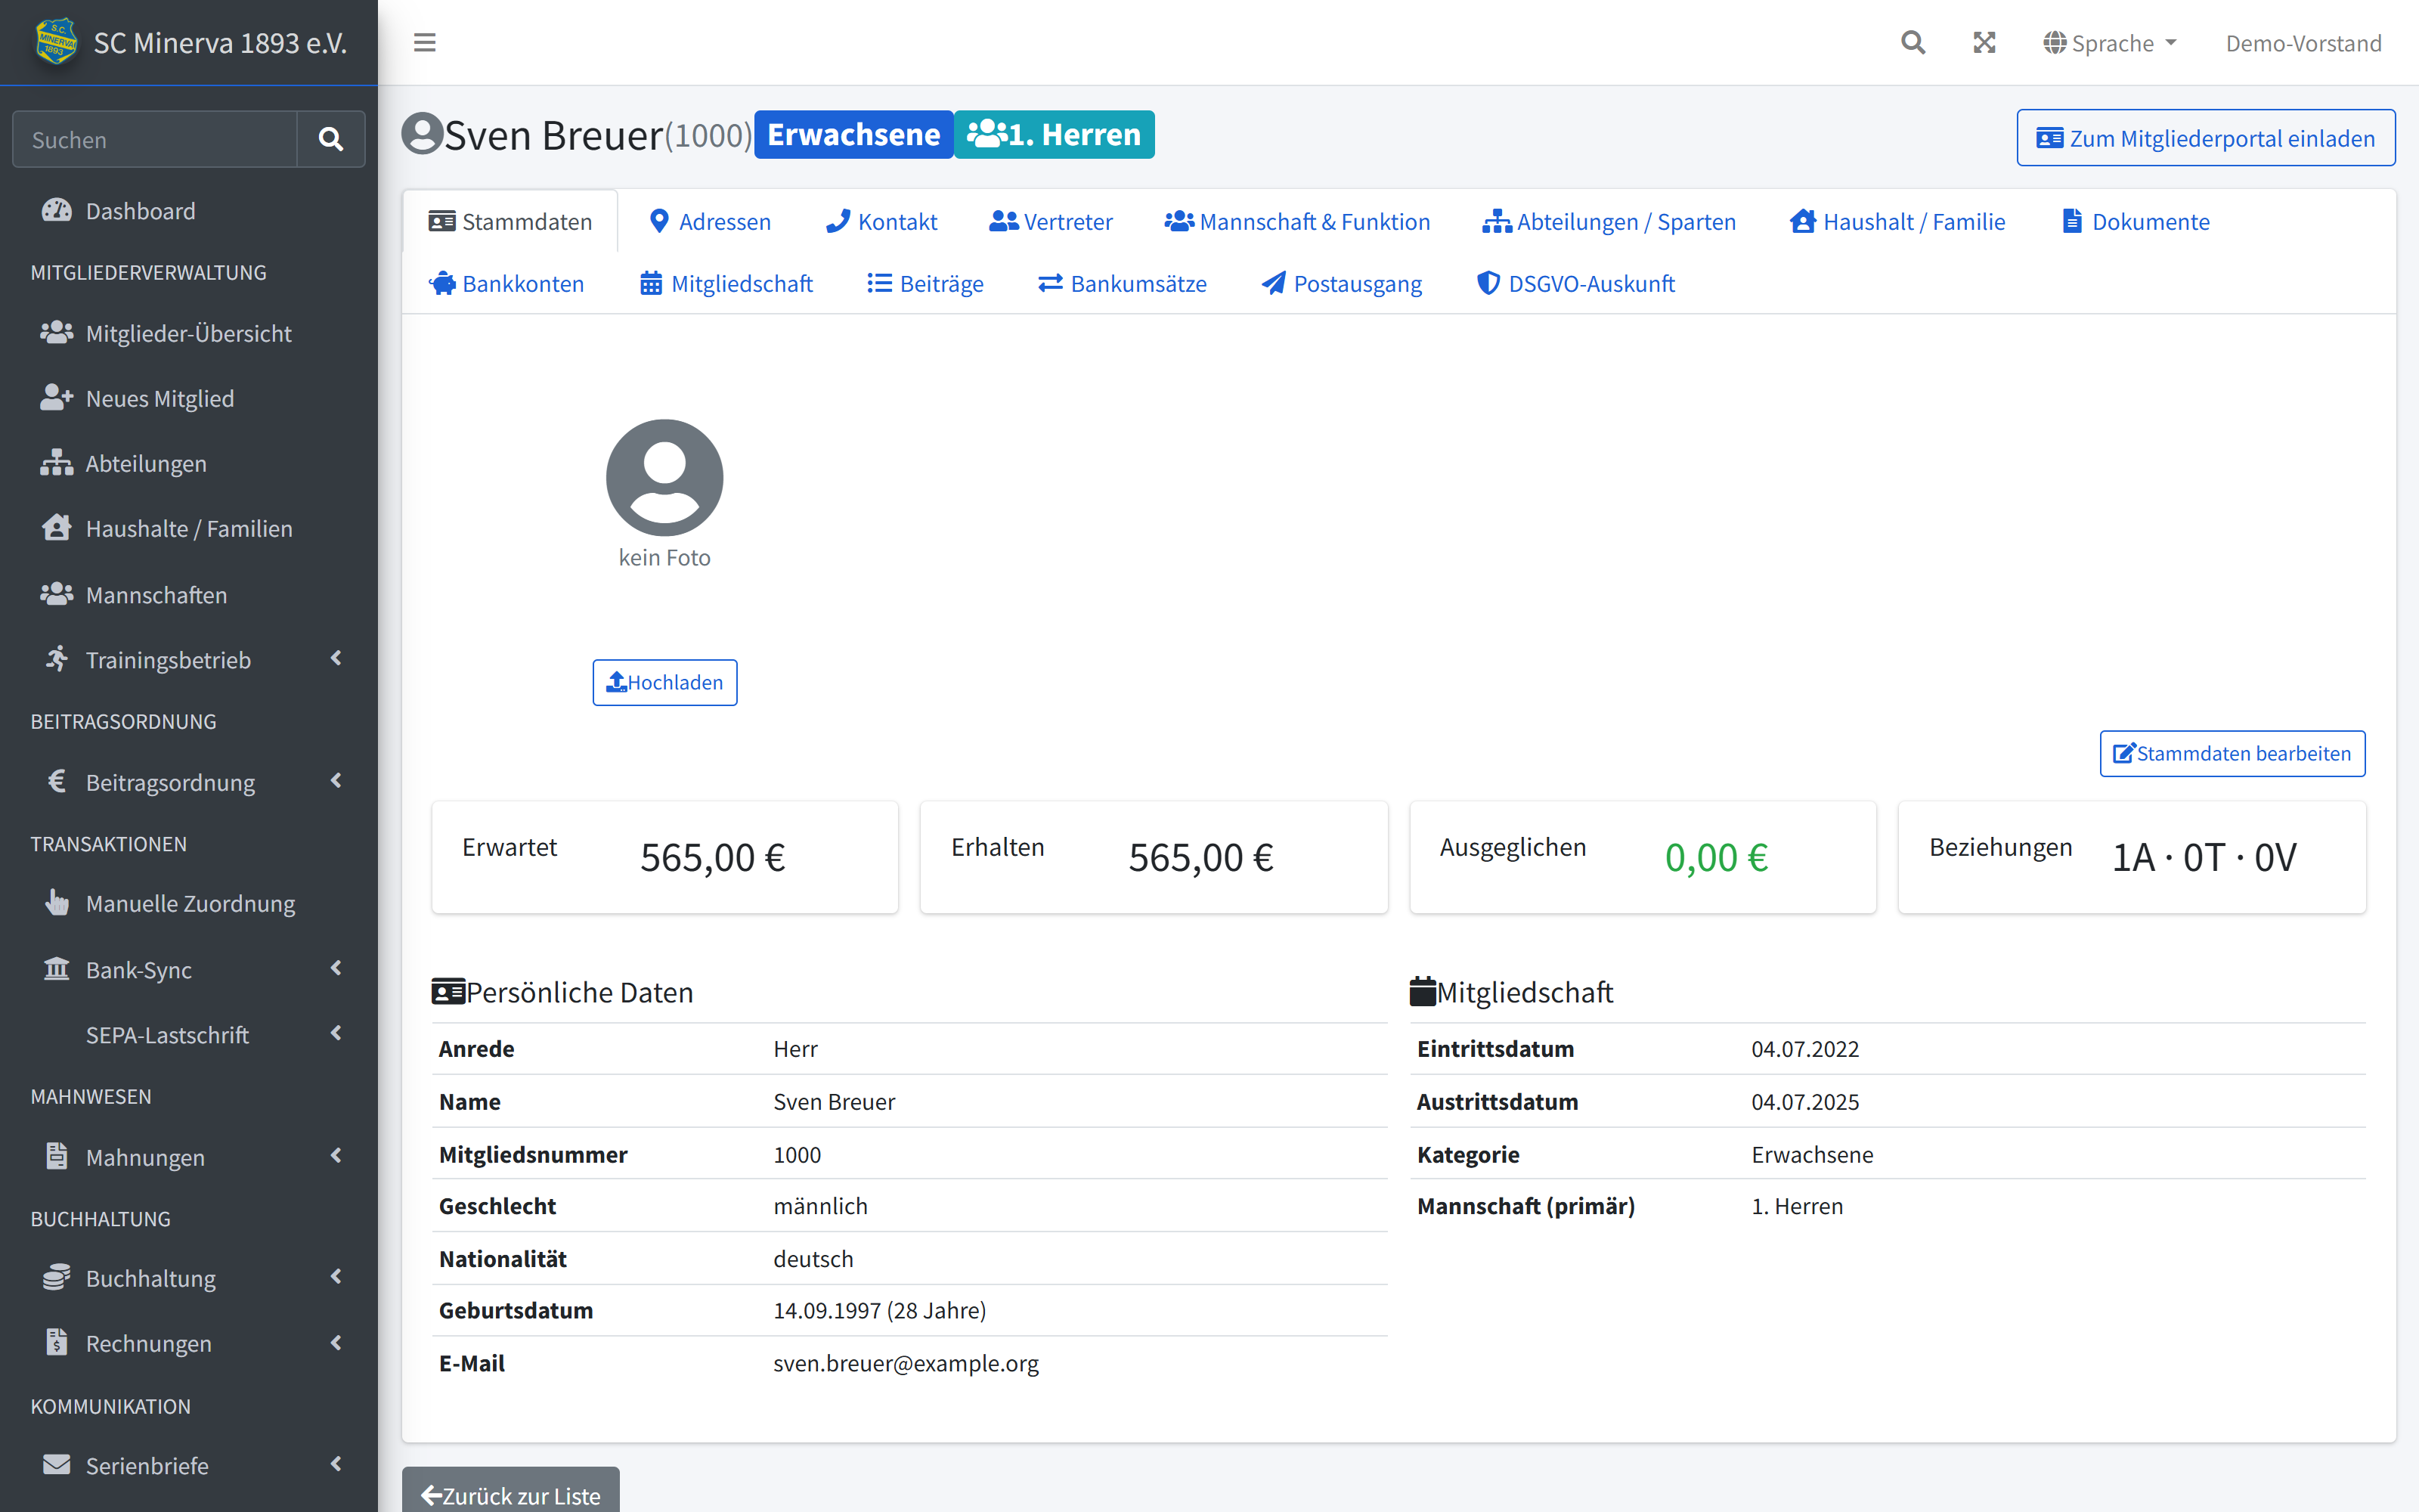Open Mannschaften in sidebar
Viewport: 2419px width, 1512px height.
(189, 594)
